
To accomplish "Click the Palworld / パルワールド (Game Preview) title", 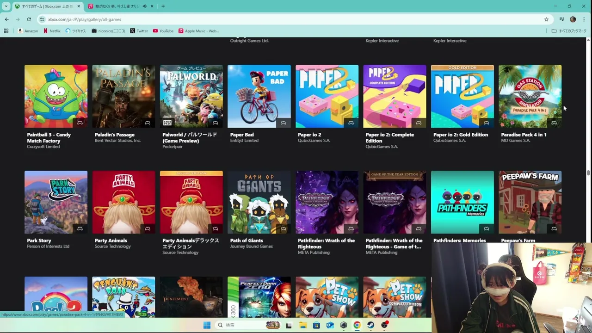I will (x=190, y=137).
